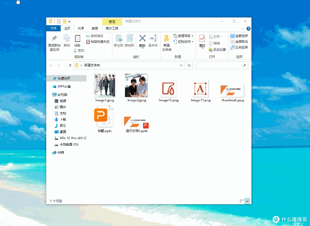Click inside the search box
Screen dimensions: 310x226
point(222,65)
